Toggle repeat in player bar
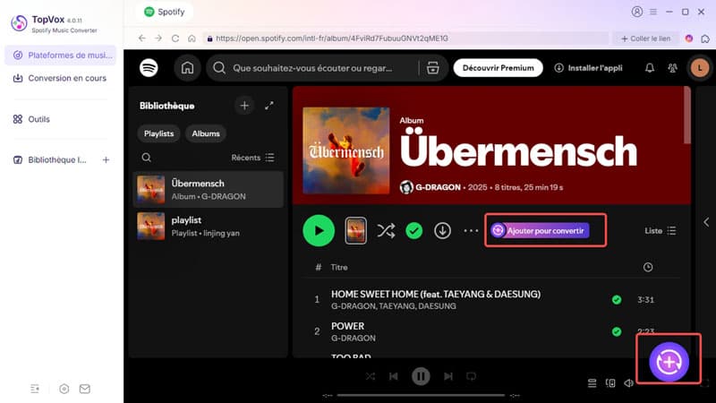The height and width of the screenshot is (403, 716). click(x=472, y=376)
